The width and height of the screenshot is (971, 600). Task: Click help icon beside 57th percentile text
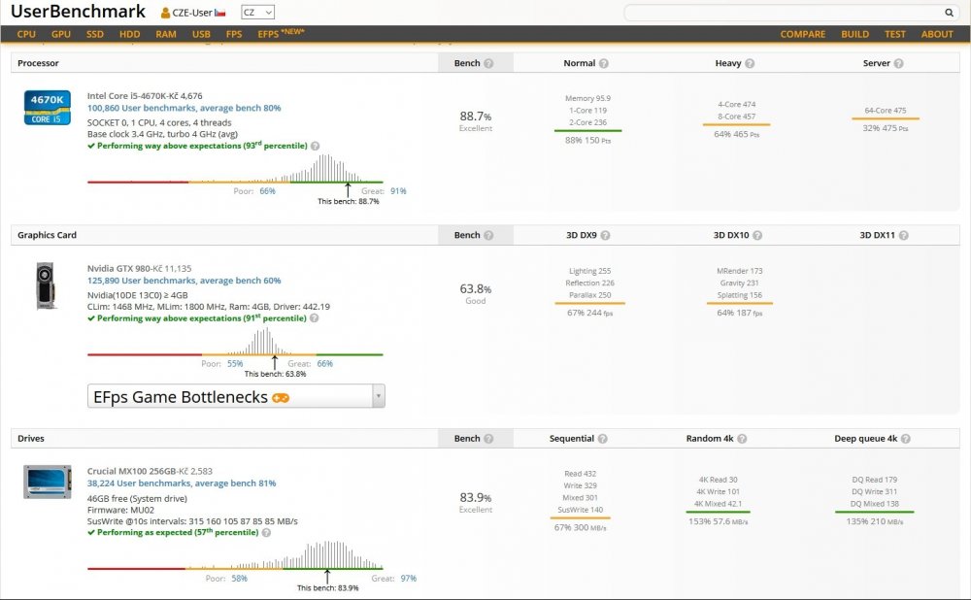pos(266,532)
